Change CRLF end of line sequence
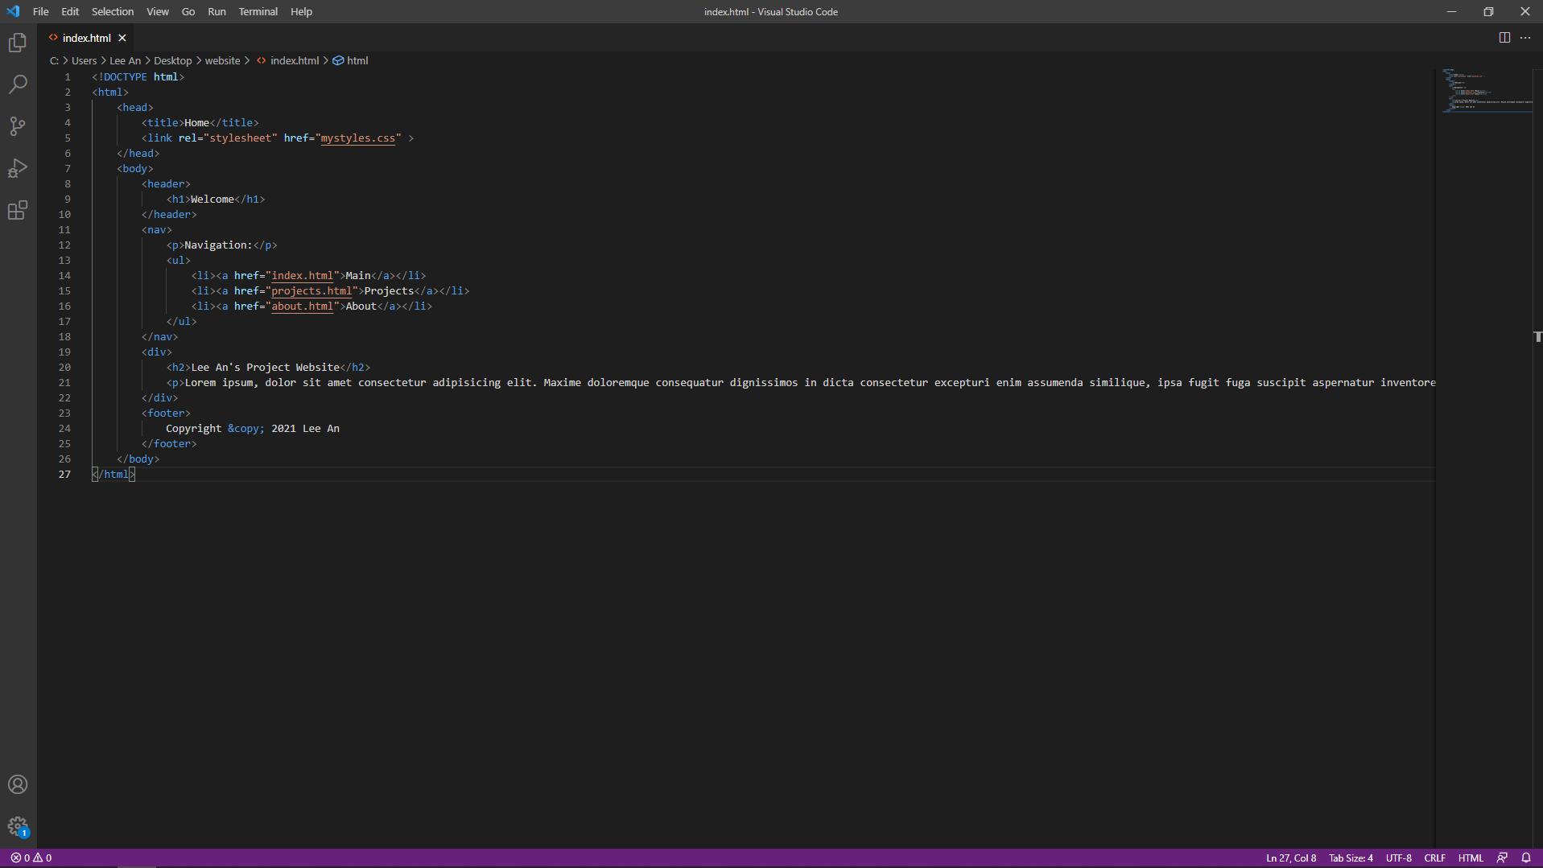The width and height of the screenshot is (1543, 868). click(1434, 858)
